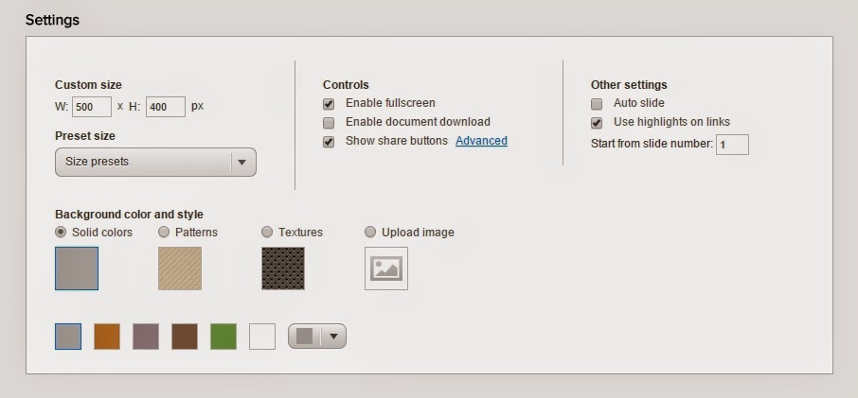Select the Textures radio option
The width and height of the screenshot is (858, 398).
(267, 232)
